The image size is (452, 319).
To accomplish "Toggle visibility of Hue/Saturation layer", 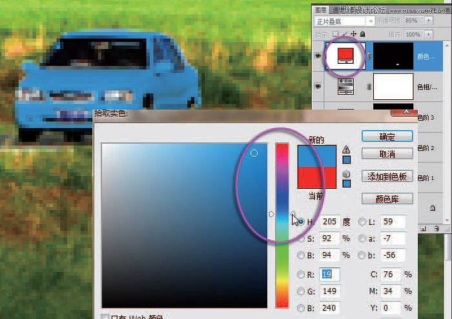I will 318,86.
